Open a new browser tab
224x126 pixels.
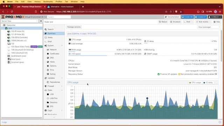click(83, 7)
